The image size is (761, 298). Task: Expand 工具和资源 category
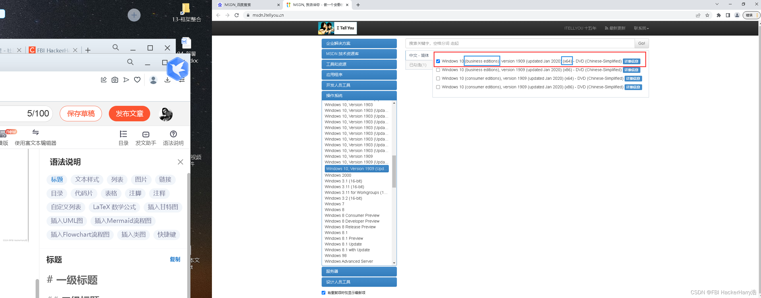359,64
